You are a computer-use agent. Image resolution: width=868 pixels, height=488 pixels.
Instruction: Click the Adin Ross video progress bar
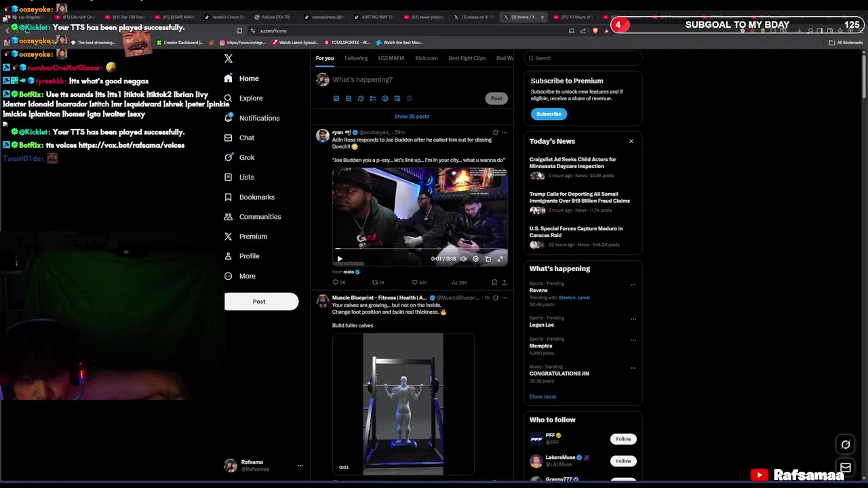click(420, 249)
